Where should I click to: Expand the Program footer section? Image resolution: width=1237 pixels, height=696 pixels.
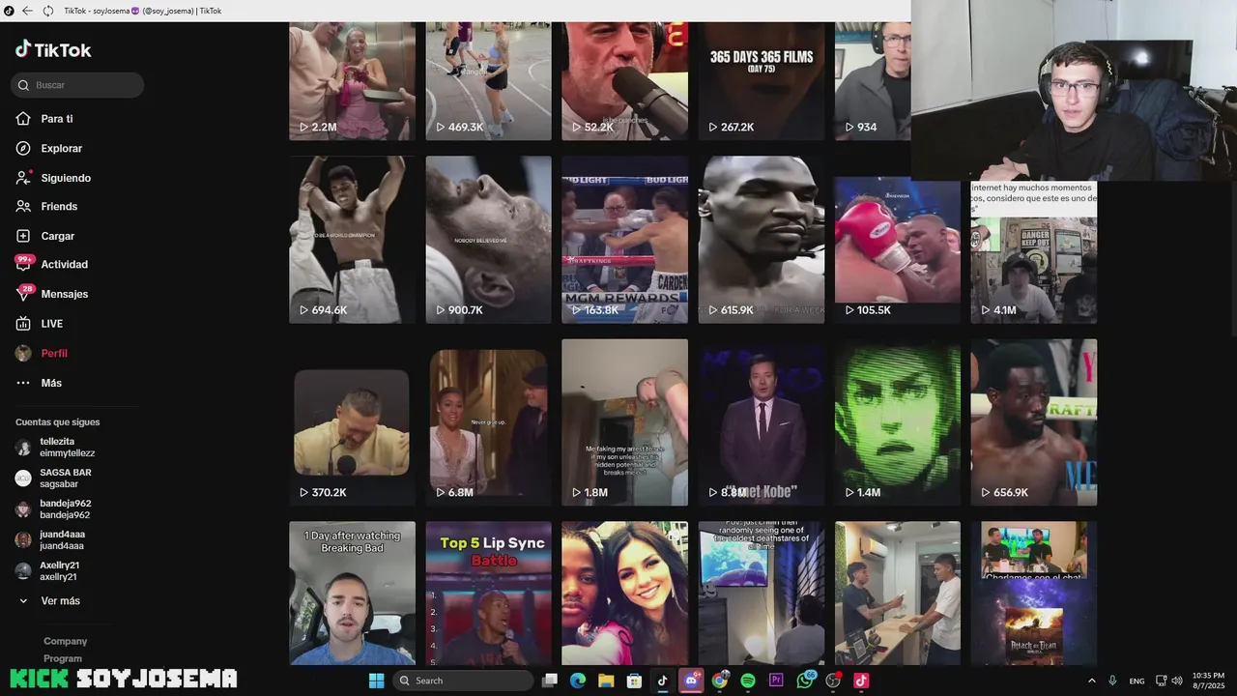(x=63, y=658)
